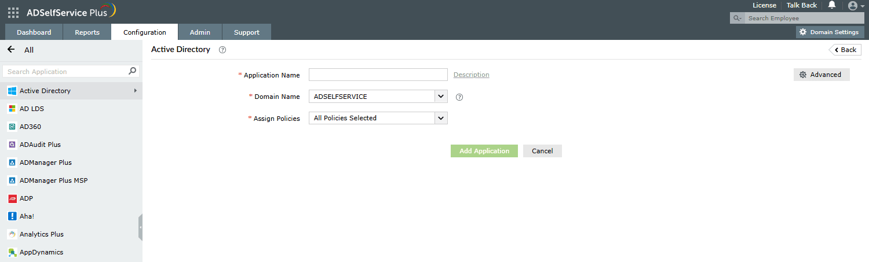This screenshot has width=869, height=262.
Task: Switch to the Dashboard tab
Action: (x=34, y=32)
